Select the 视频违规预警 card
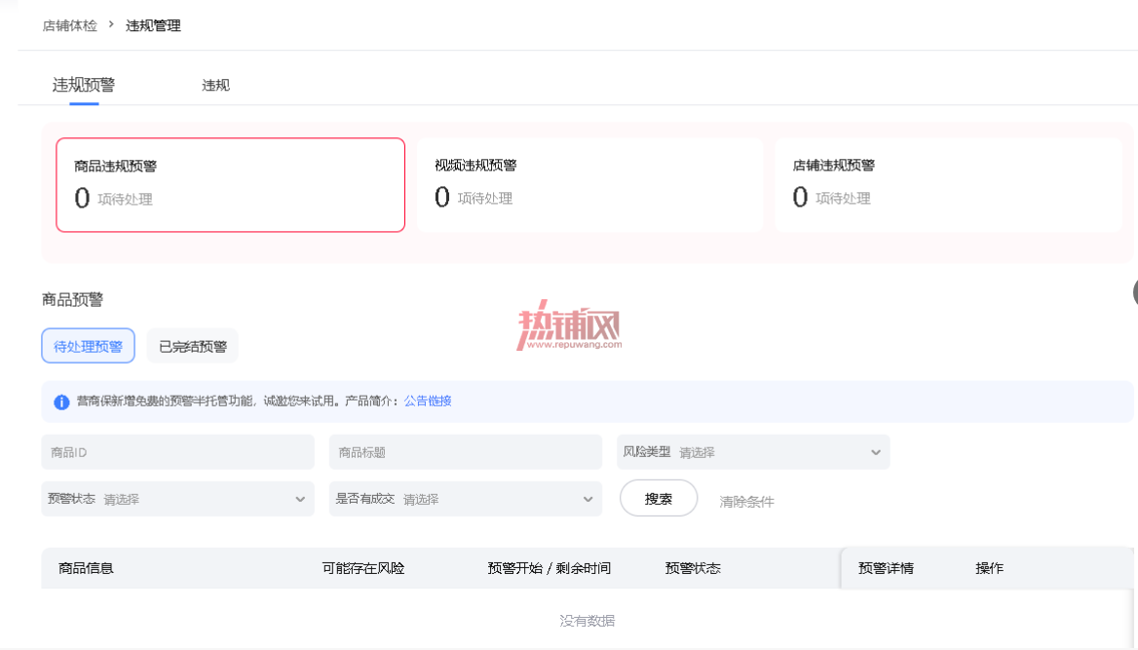Screen dimensions: 1138x650 (x=590, y=184)
